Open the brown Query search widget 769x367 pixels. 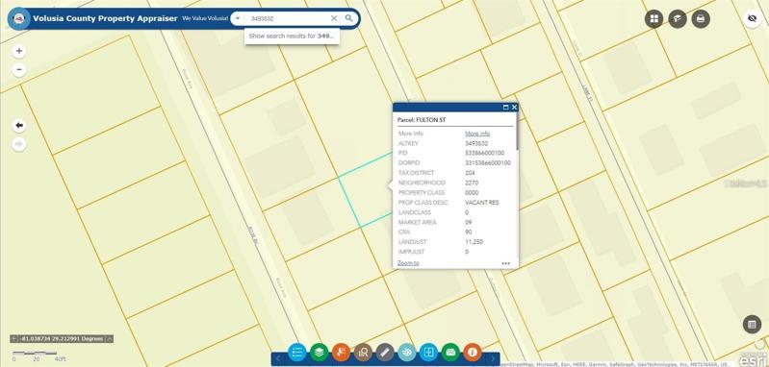(364, 352)
